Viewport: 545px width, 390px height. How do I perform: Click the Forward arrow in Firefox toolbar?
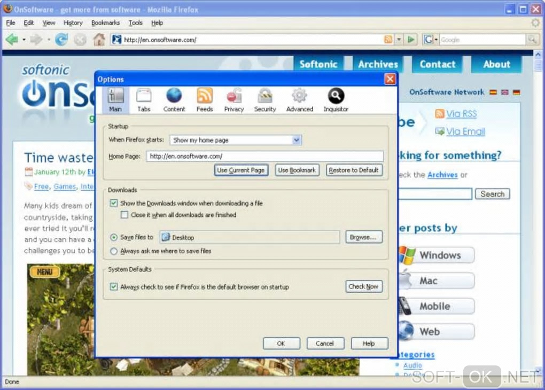36,40
